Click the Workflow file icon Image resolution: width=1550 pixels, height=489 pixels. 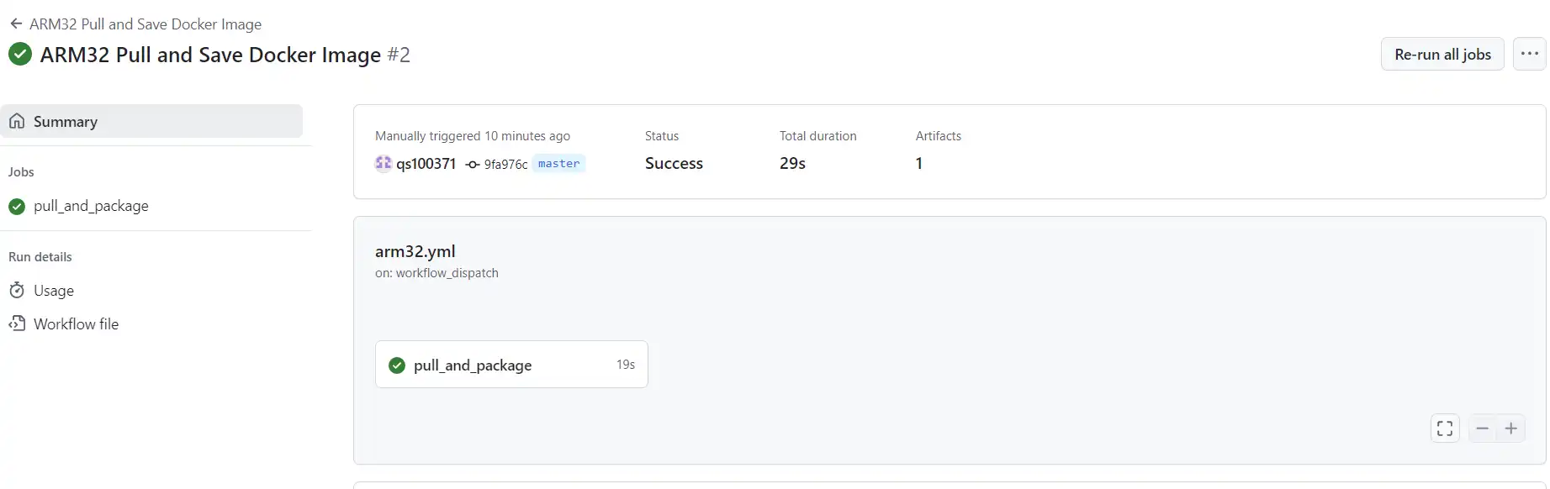17,323
